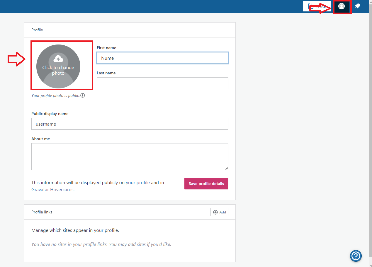This screenshot has height=267, width=372.
Task: Open the 'your profile' link
Action: (x=138, y=183)
